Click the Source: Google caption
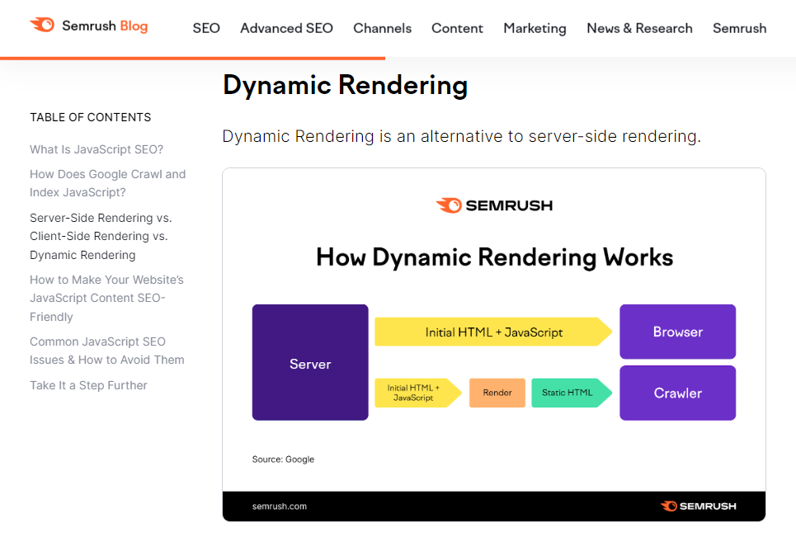Image resolution: width=796 pixels, height=537 pixels. (283, 459)
